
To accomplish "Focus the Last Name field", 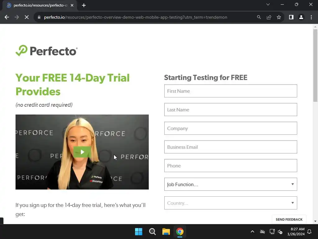I will point(231,110).
